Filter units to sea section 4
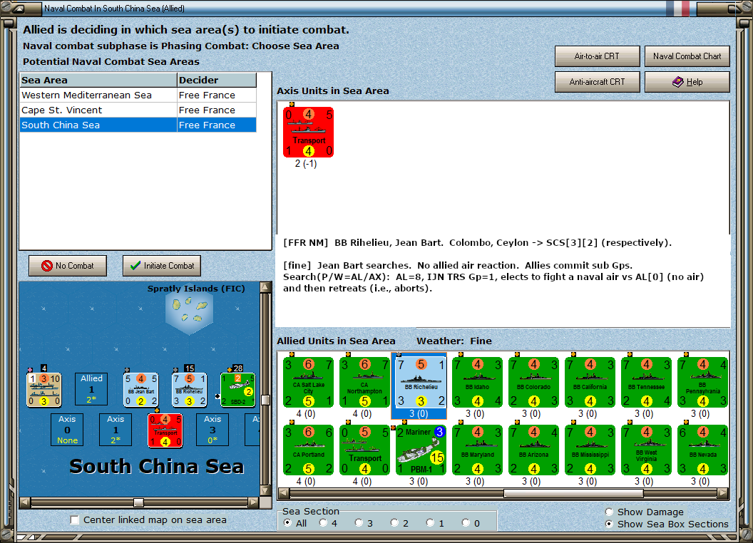The image size is (753, 543). (323, 523)
